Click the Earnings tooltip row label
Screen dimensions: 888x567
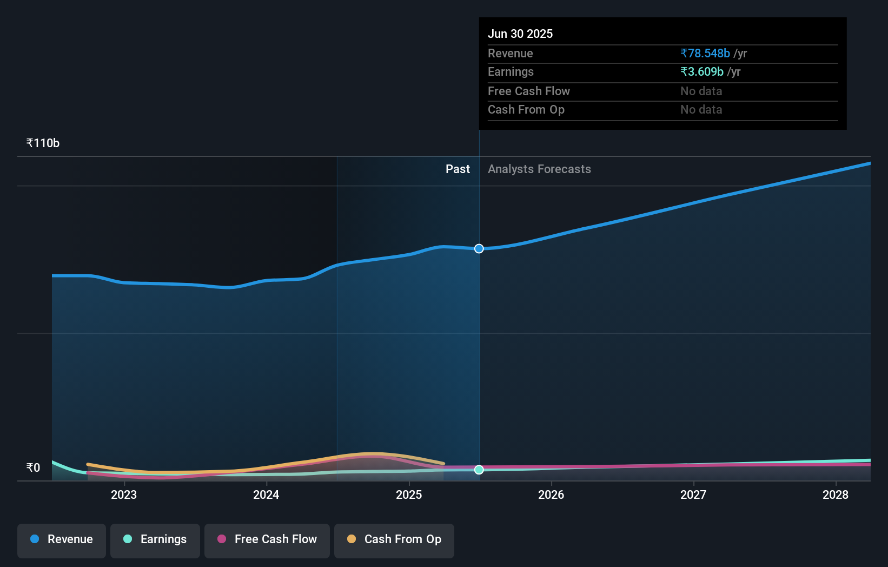(511, 72)
